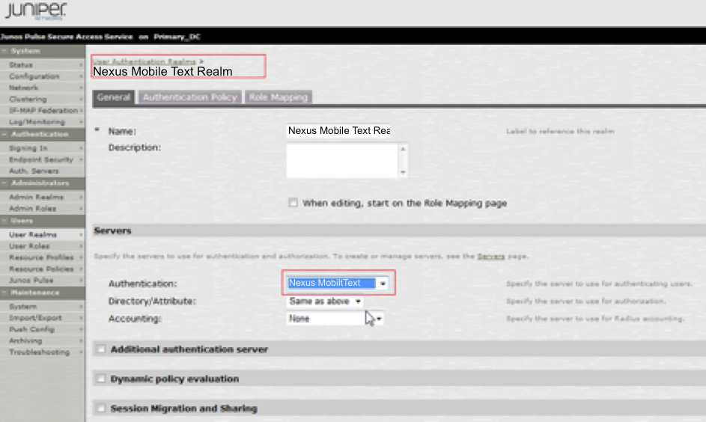Check Additional authentication server option
Screen dimensions: 706x422
(x=100, y=349)
